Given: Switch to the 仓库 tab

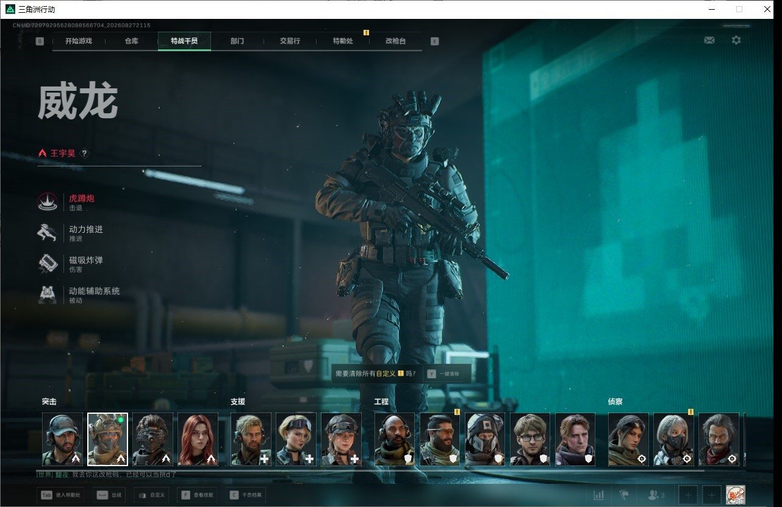Looking at the screenshot, I should [131, 41].
